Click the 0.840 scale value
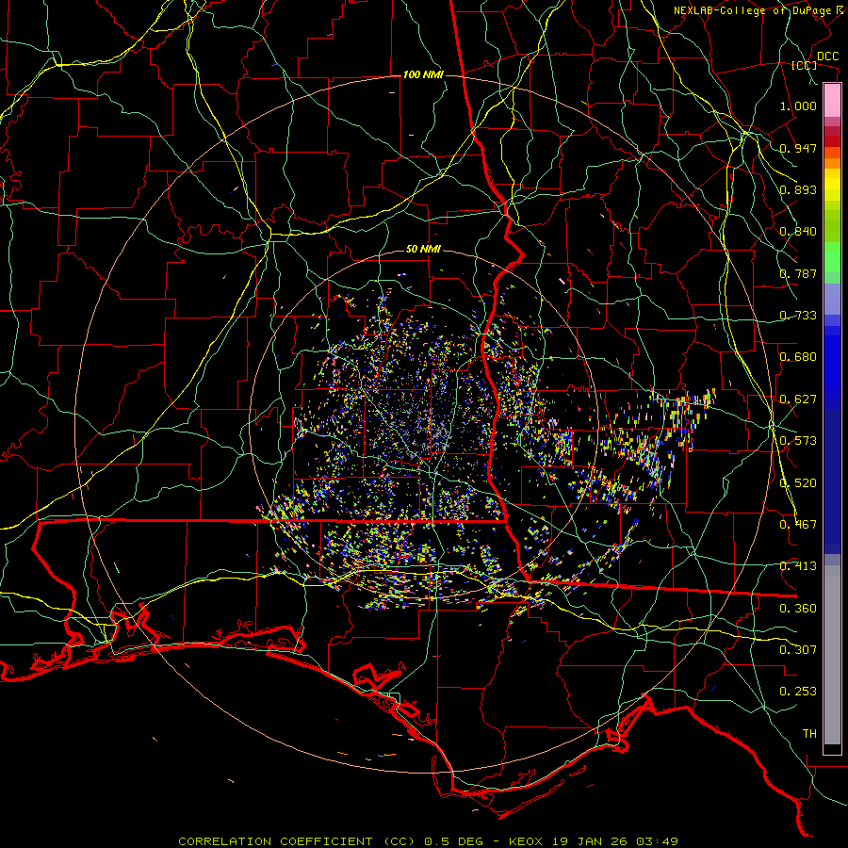The image size is (848, 848). [x=798, y=232]
